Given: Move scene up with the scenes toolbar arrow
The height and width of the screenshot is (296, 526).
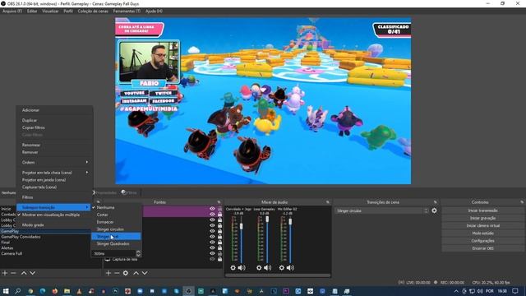Looking at the screenshot, I should 24,273.
